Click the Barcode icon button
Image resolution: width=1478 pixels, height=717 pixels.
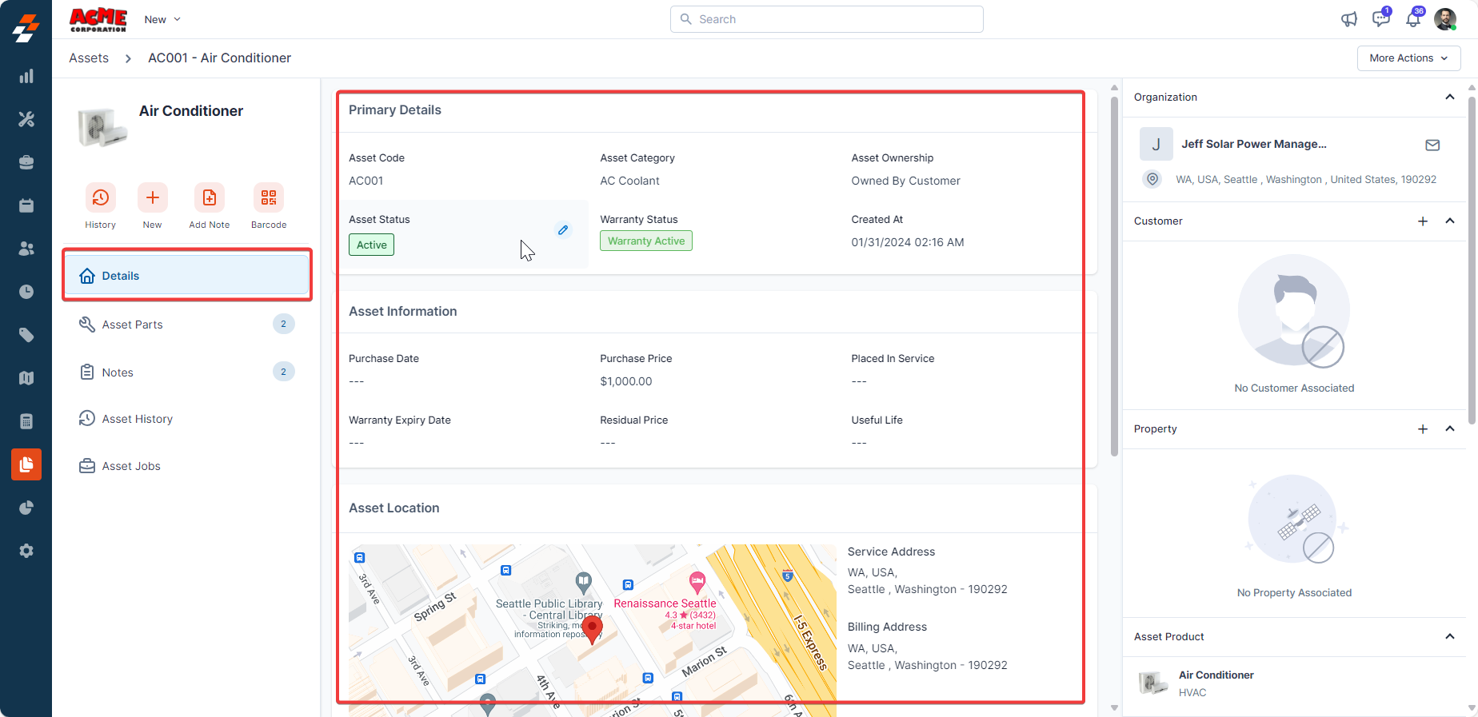[x=268, y=197]
